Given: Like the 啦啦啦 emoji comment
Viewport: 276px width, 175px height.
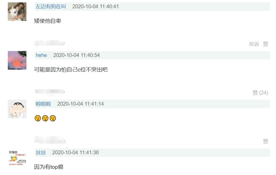Looking at the screenshot, I should coord(265,141).
